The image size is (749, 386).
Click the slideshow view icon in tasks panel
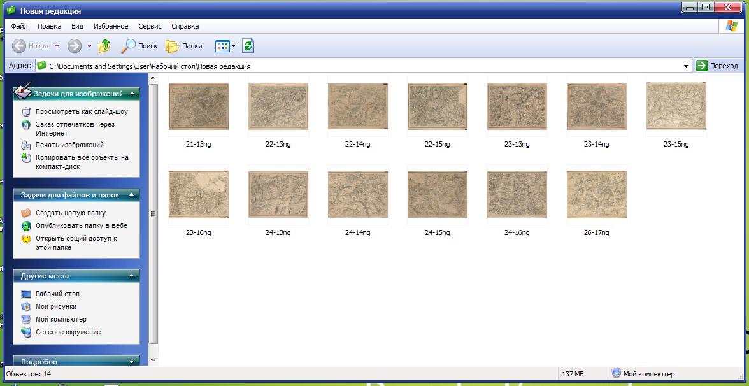[x=26, y=111]
